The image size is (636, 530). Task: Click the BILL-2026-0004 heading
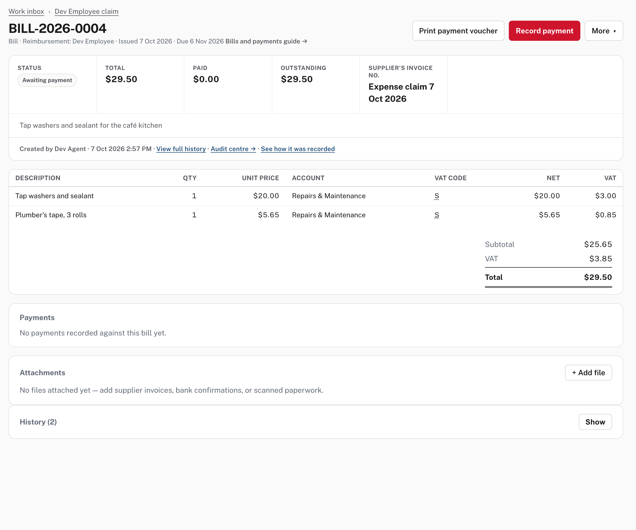point(58,28)
